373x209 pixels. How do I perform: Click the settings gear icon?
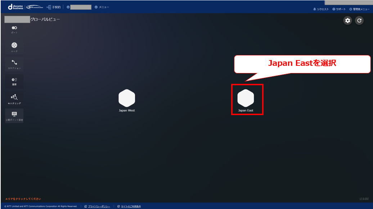347,21
